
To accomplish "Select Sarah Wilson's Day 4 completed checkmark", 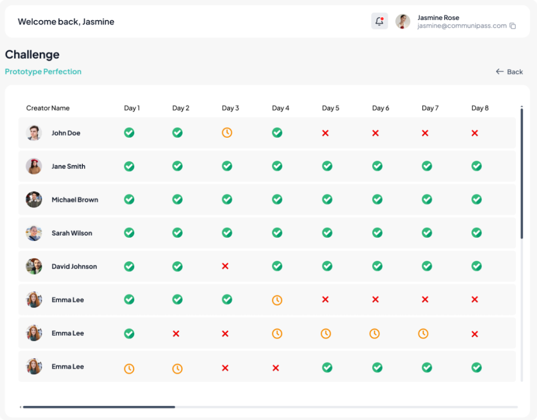I will [277, 233].
